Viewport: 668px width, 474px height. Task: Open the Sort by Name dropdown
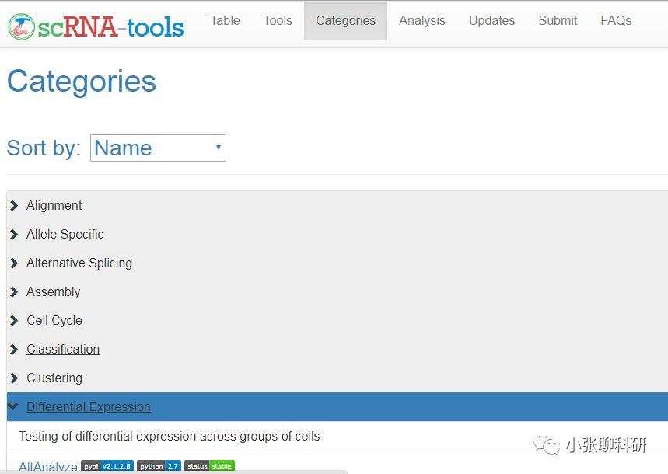click(x=158, y=148)
